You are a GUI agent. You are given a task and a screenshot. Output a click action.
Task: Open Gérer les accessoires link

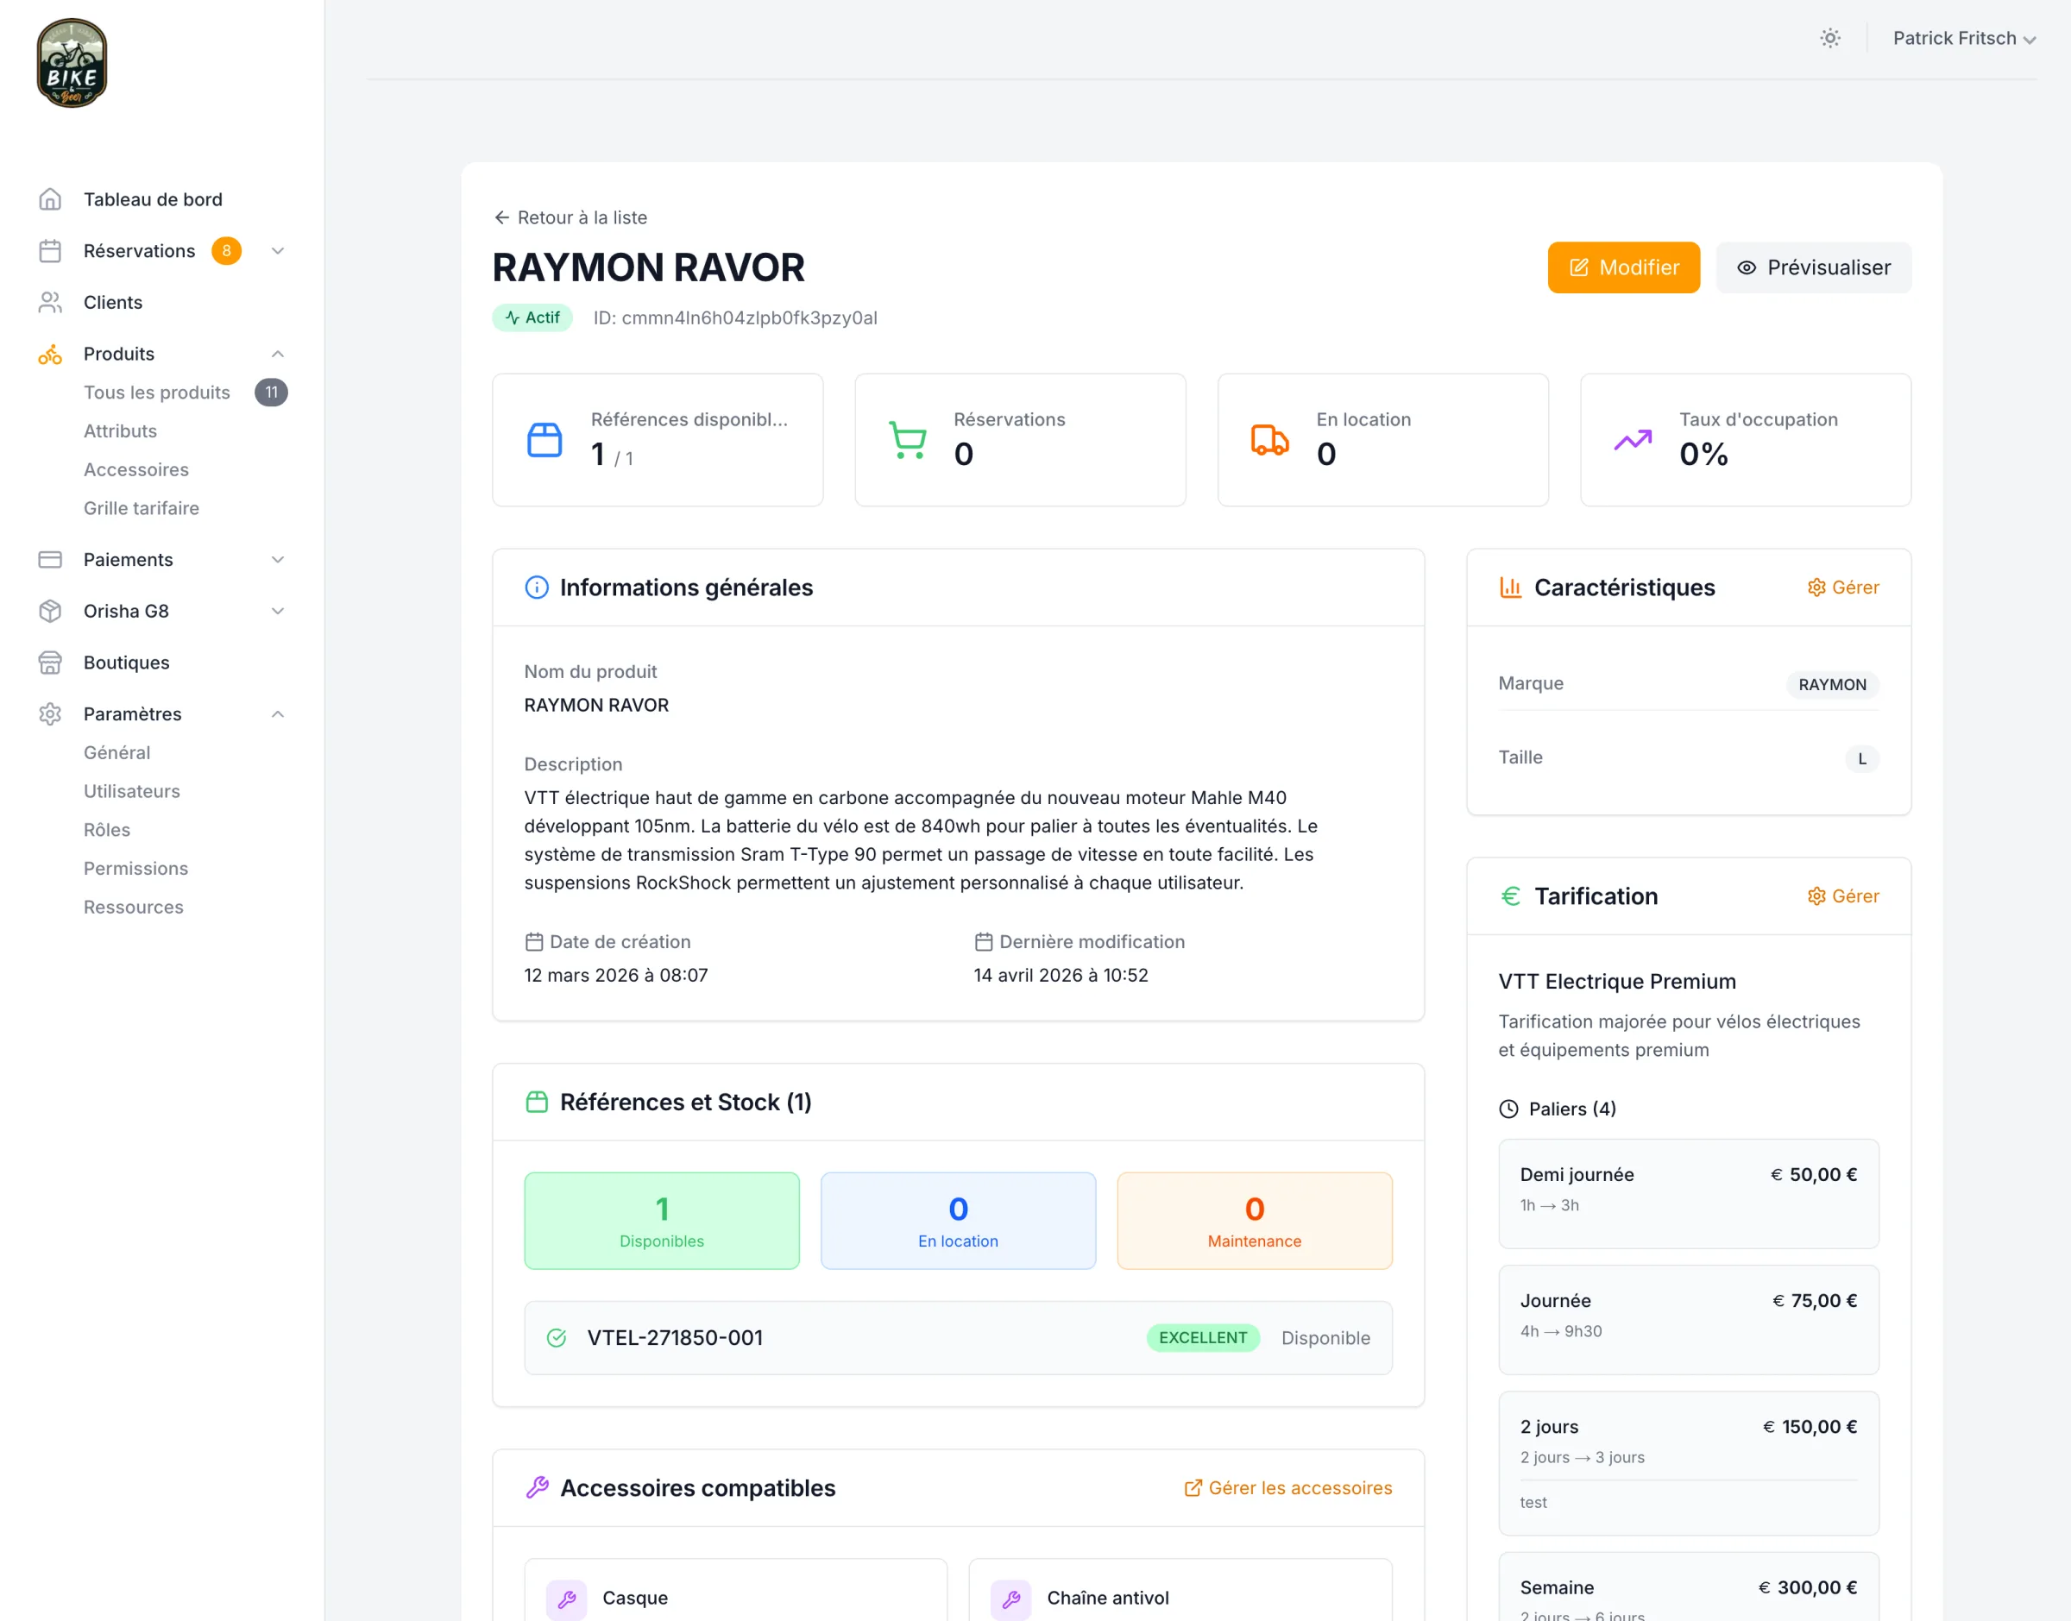[1288, 1488]
